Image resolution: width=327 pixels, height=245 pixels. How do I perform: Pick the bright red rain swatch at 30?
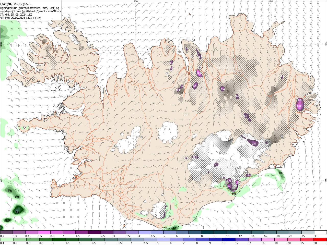(320, 239)
